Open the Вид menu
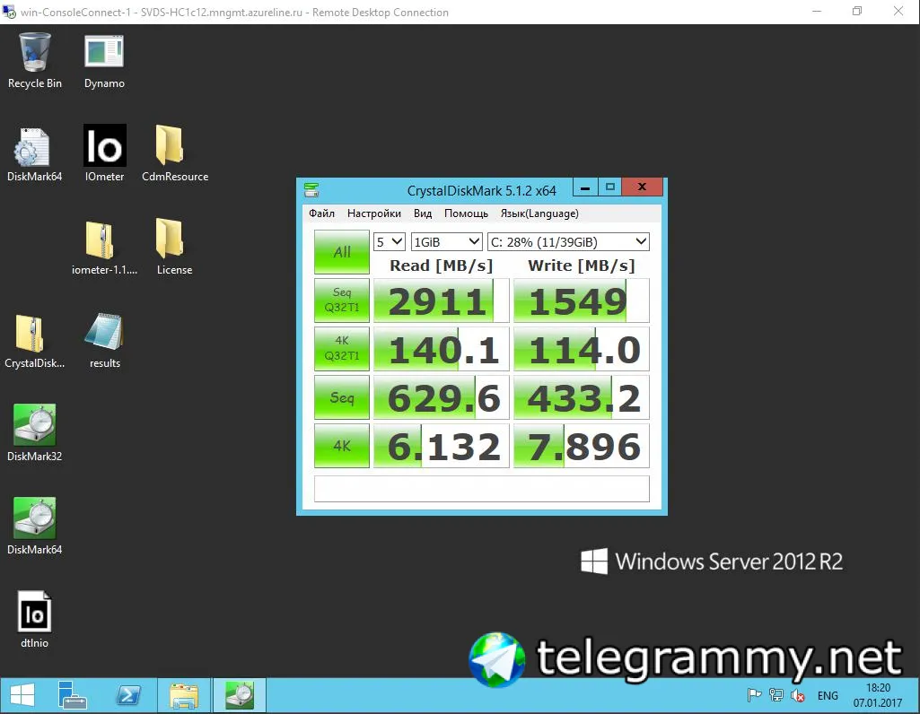920x714 pixels. [x=423, y=213]
